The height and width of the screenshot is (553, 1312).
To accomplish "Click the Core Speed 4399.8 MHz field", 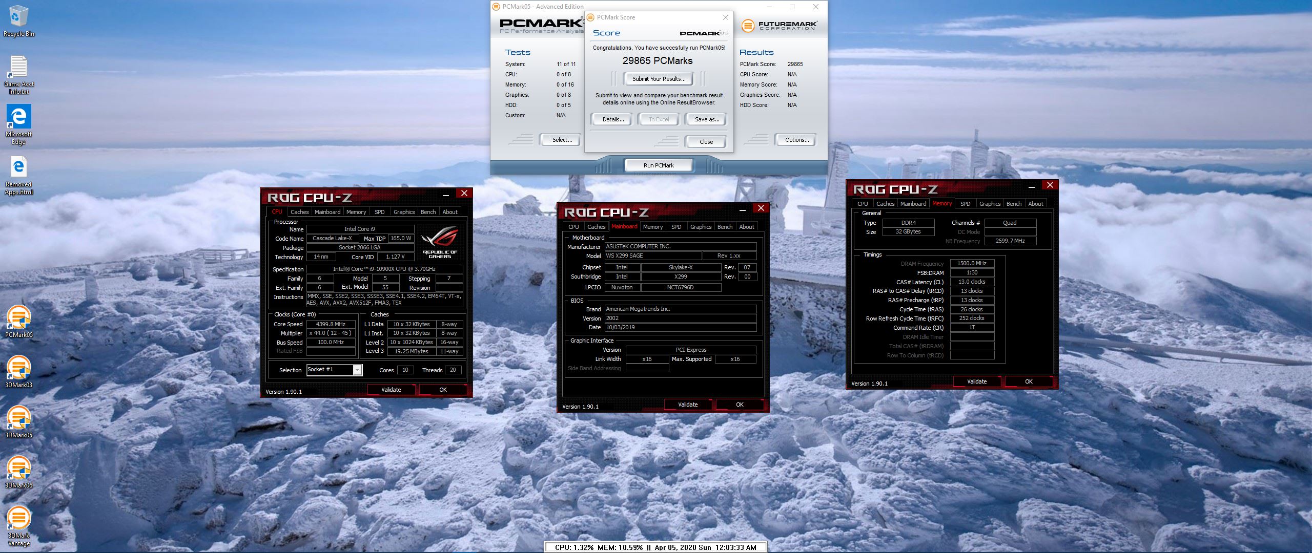I will tap(331, 324).
